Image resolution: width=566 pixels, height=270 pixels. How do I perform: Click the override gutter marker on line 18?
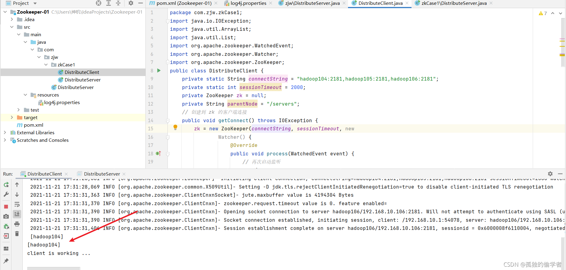158,154
